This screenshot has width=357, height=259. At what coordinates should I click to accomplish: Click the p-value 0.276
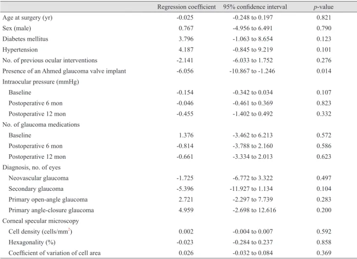(x=324, y=60)
